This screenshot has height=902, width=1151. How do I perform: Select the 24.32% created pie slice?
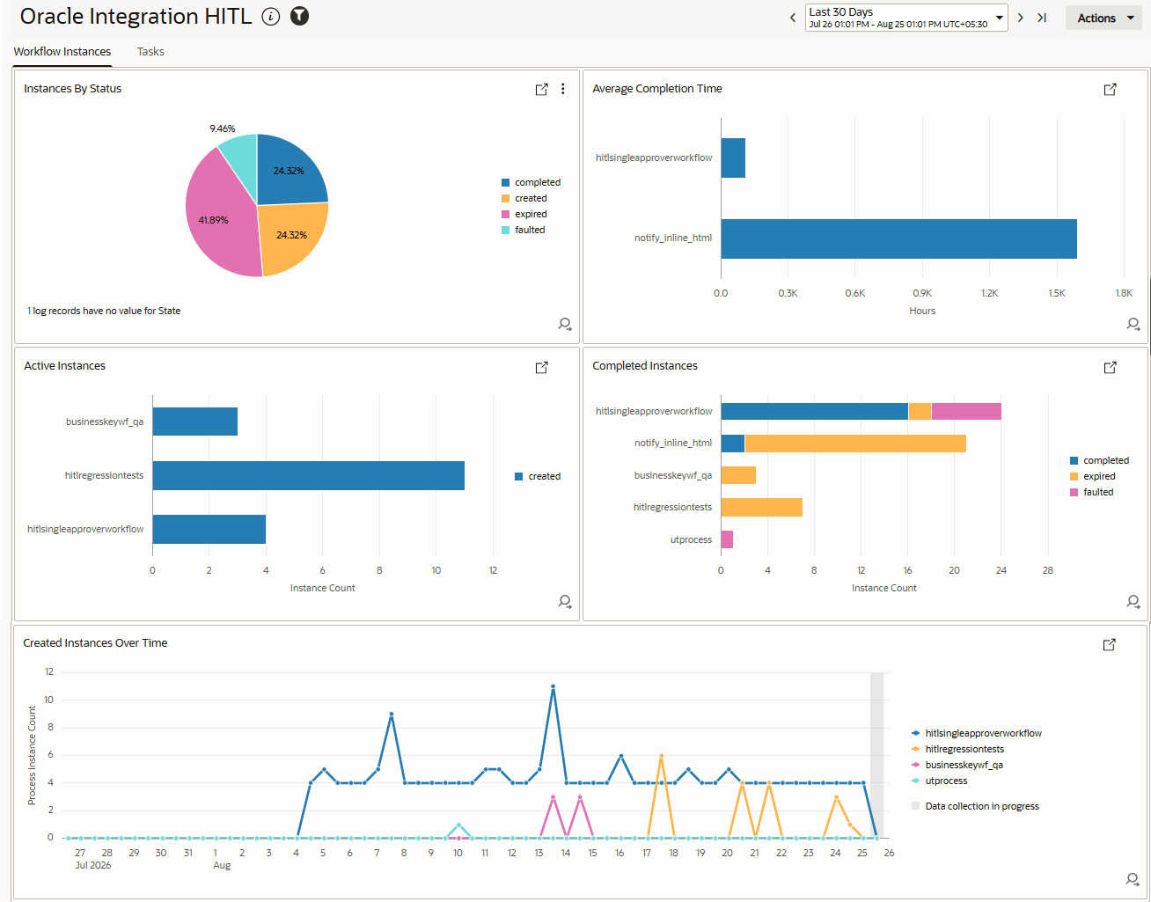point(292,236)
